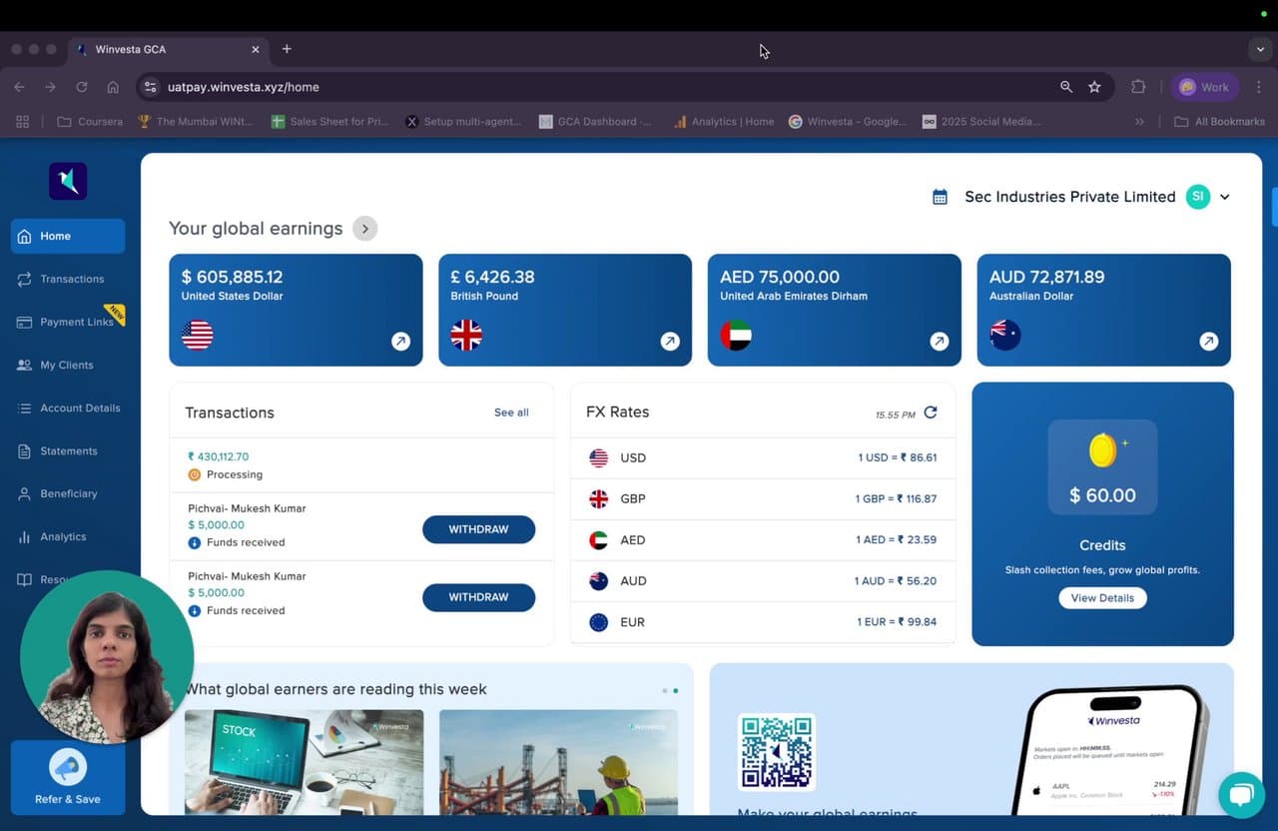
Task: Open United States Dollar card arrow
Action: (x=400, y=342)
